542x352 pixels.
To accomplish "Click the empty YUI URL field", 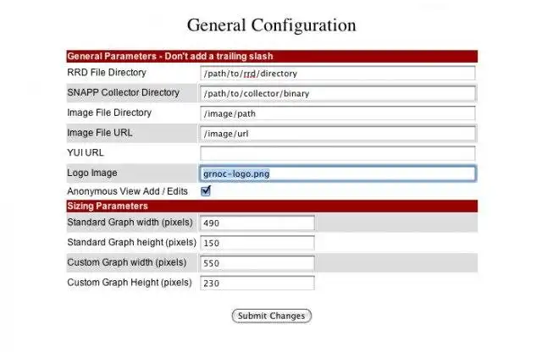I will coord(337,153).
